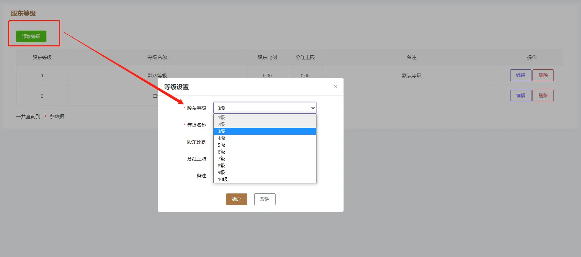Pick 5级 from the dropdown options
Image resolution: width=581 pixels, height=257 pixels.
click(265, 145)
